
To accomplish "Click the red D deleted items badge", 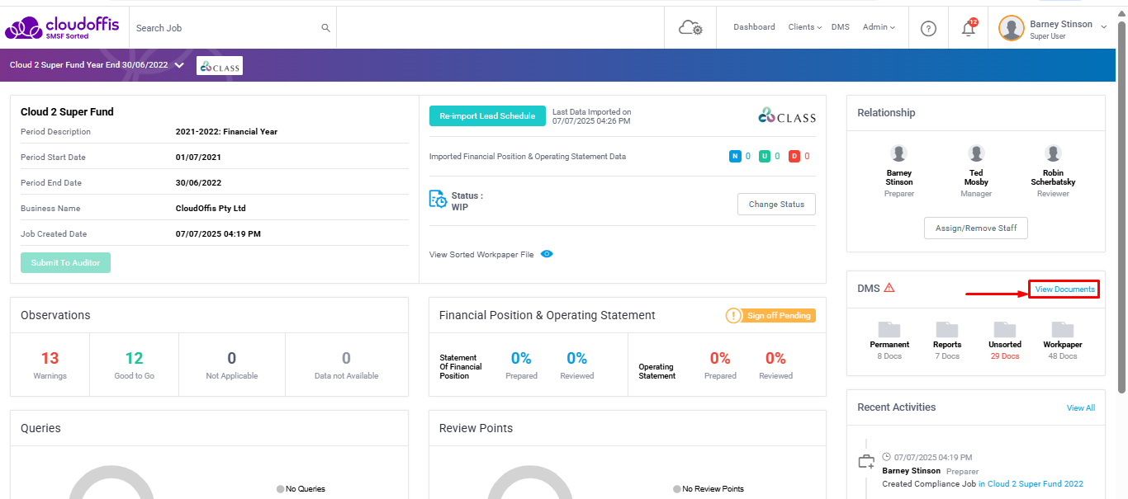I will (794, 157).
